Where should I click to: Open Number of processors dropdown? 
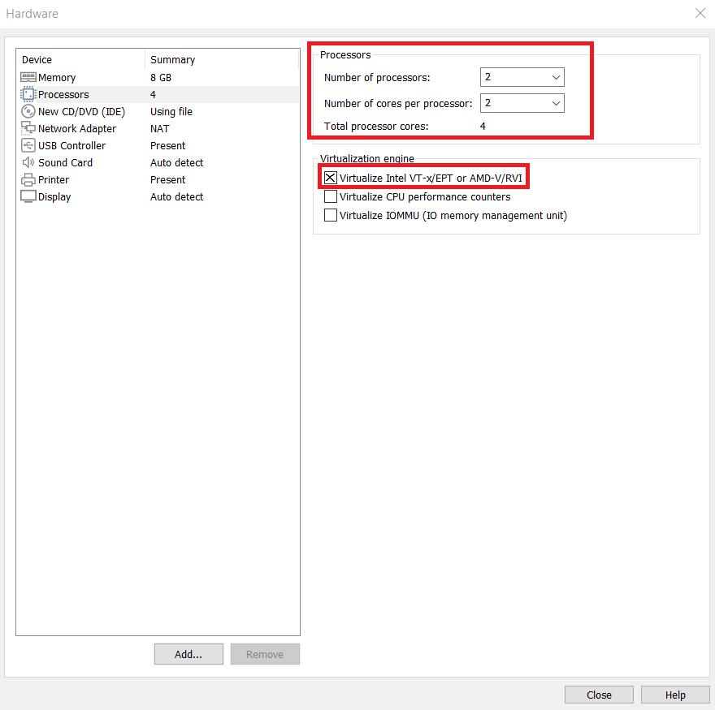(522, 77)
